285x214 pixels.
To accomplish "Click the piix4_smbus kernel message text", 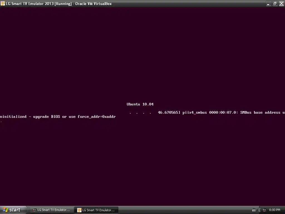I will point(221,113).
